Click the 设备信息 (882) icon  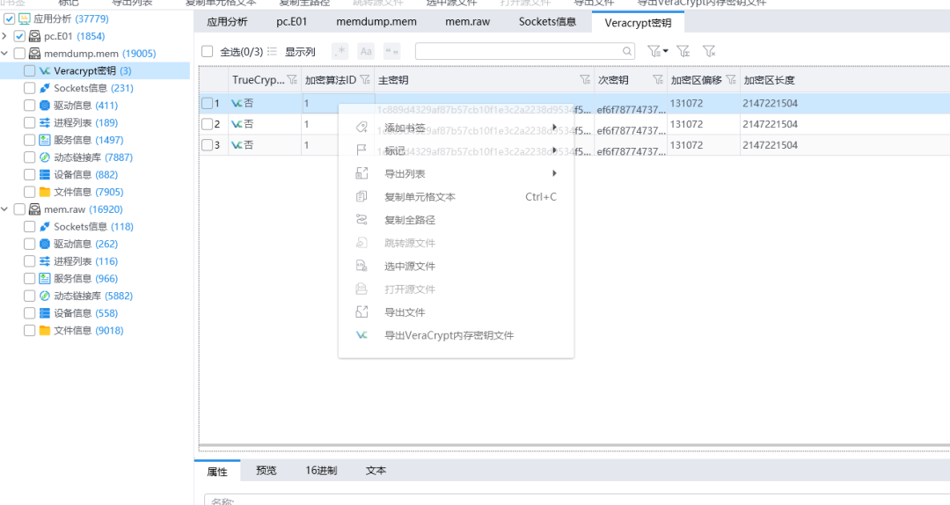pyautogui.click(x=44, y=174)
